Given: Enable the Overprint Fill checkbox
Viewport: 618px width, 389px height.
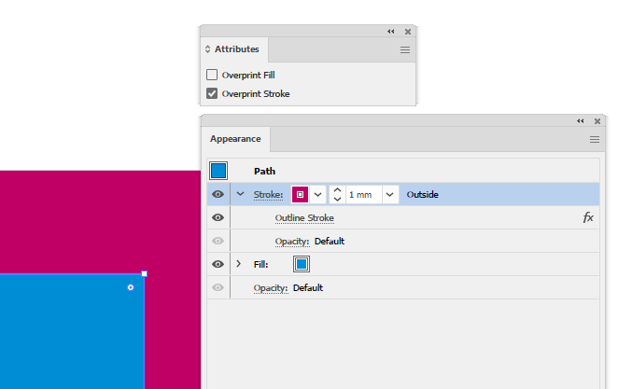Looking at the screenshot, I should tap(212, 75).
